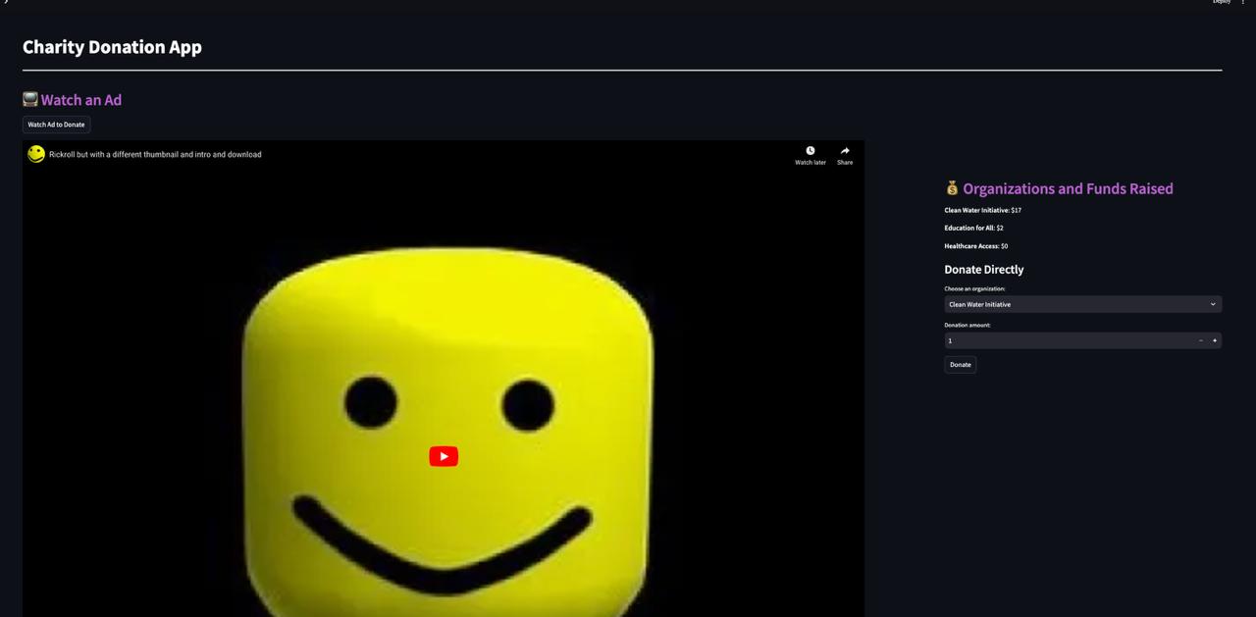Screen dimensions: 1256x617
Task: Decrease donation amount with minus stepper
Action: point(1201,340)
